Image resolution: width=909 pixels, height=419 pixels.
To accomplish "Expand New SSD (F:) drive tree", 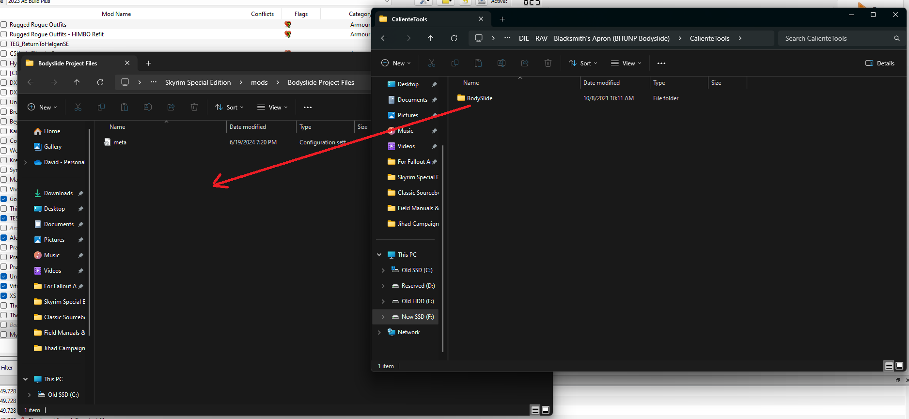I will pyautogui.click(x=383, y=317).
